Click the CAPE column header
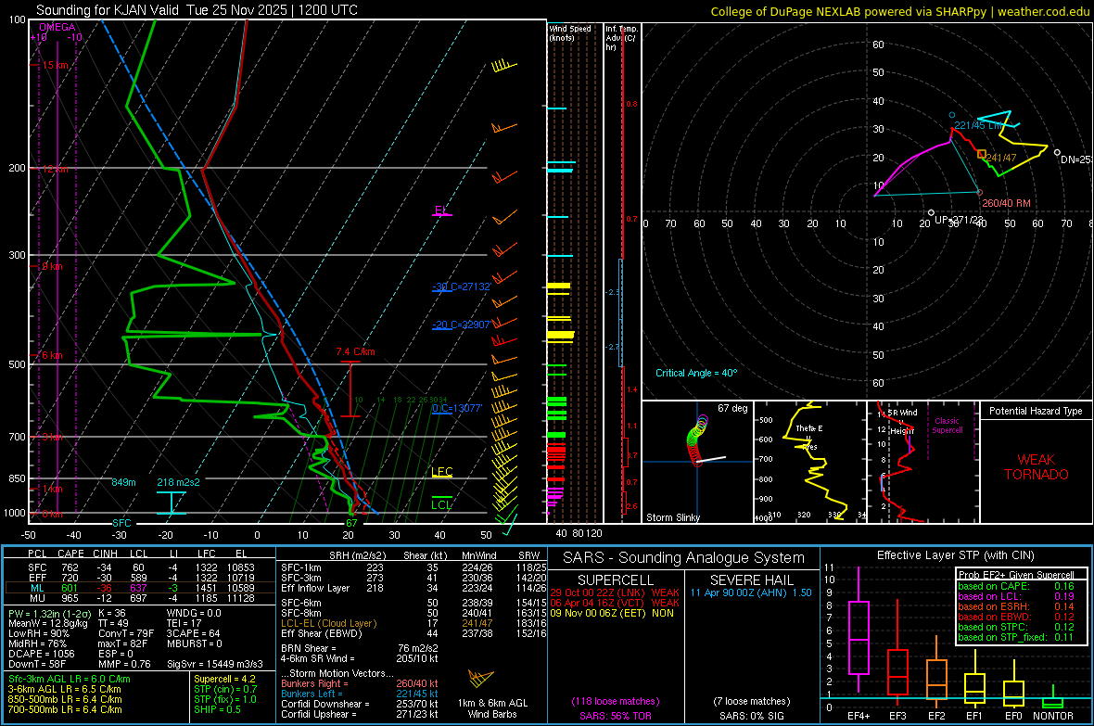Viewport: 1094px width, 726px height. [70, 554]
